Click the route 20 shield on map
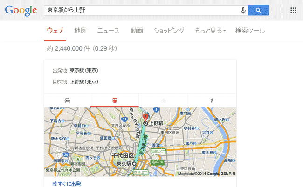Viewport: 303px width, 187px height. tap(66, 154)
